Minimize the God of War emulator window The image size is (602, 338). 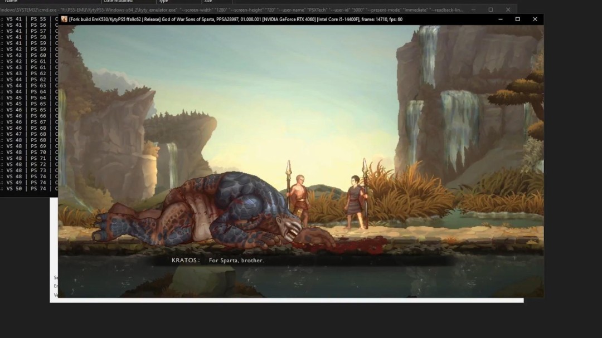point(500,19)
